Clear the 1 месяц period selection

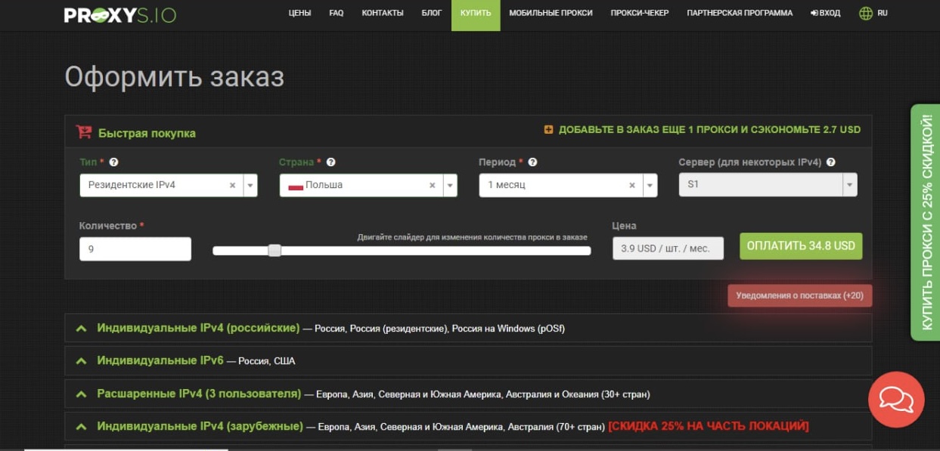pyautogui.click(x=632, y=185)
